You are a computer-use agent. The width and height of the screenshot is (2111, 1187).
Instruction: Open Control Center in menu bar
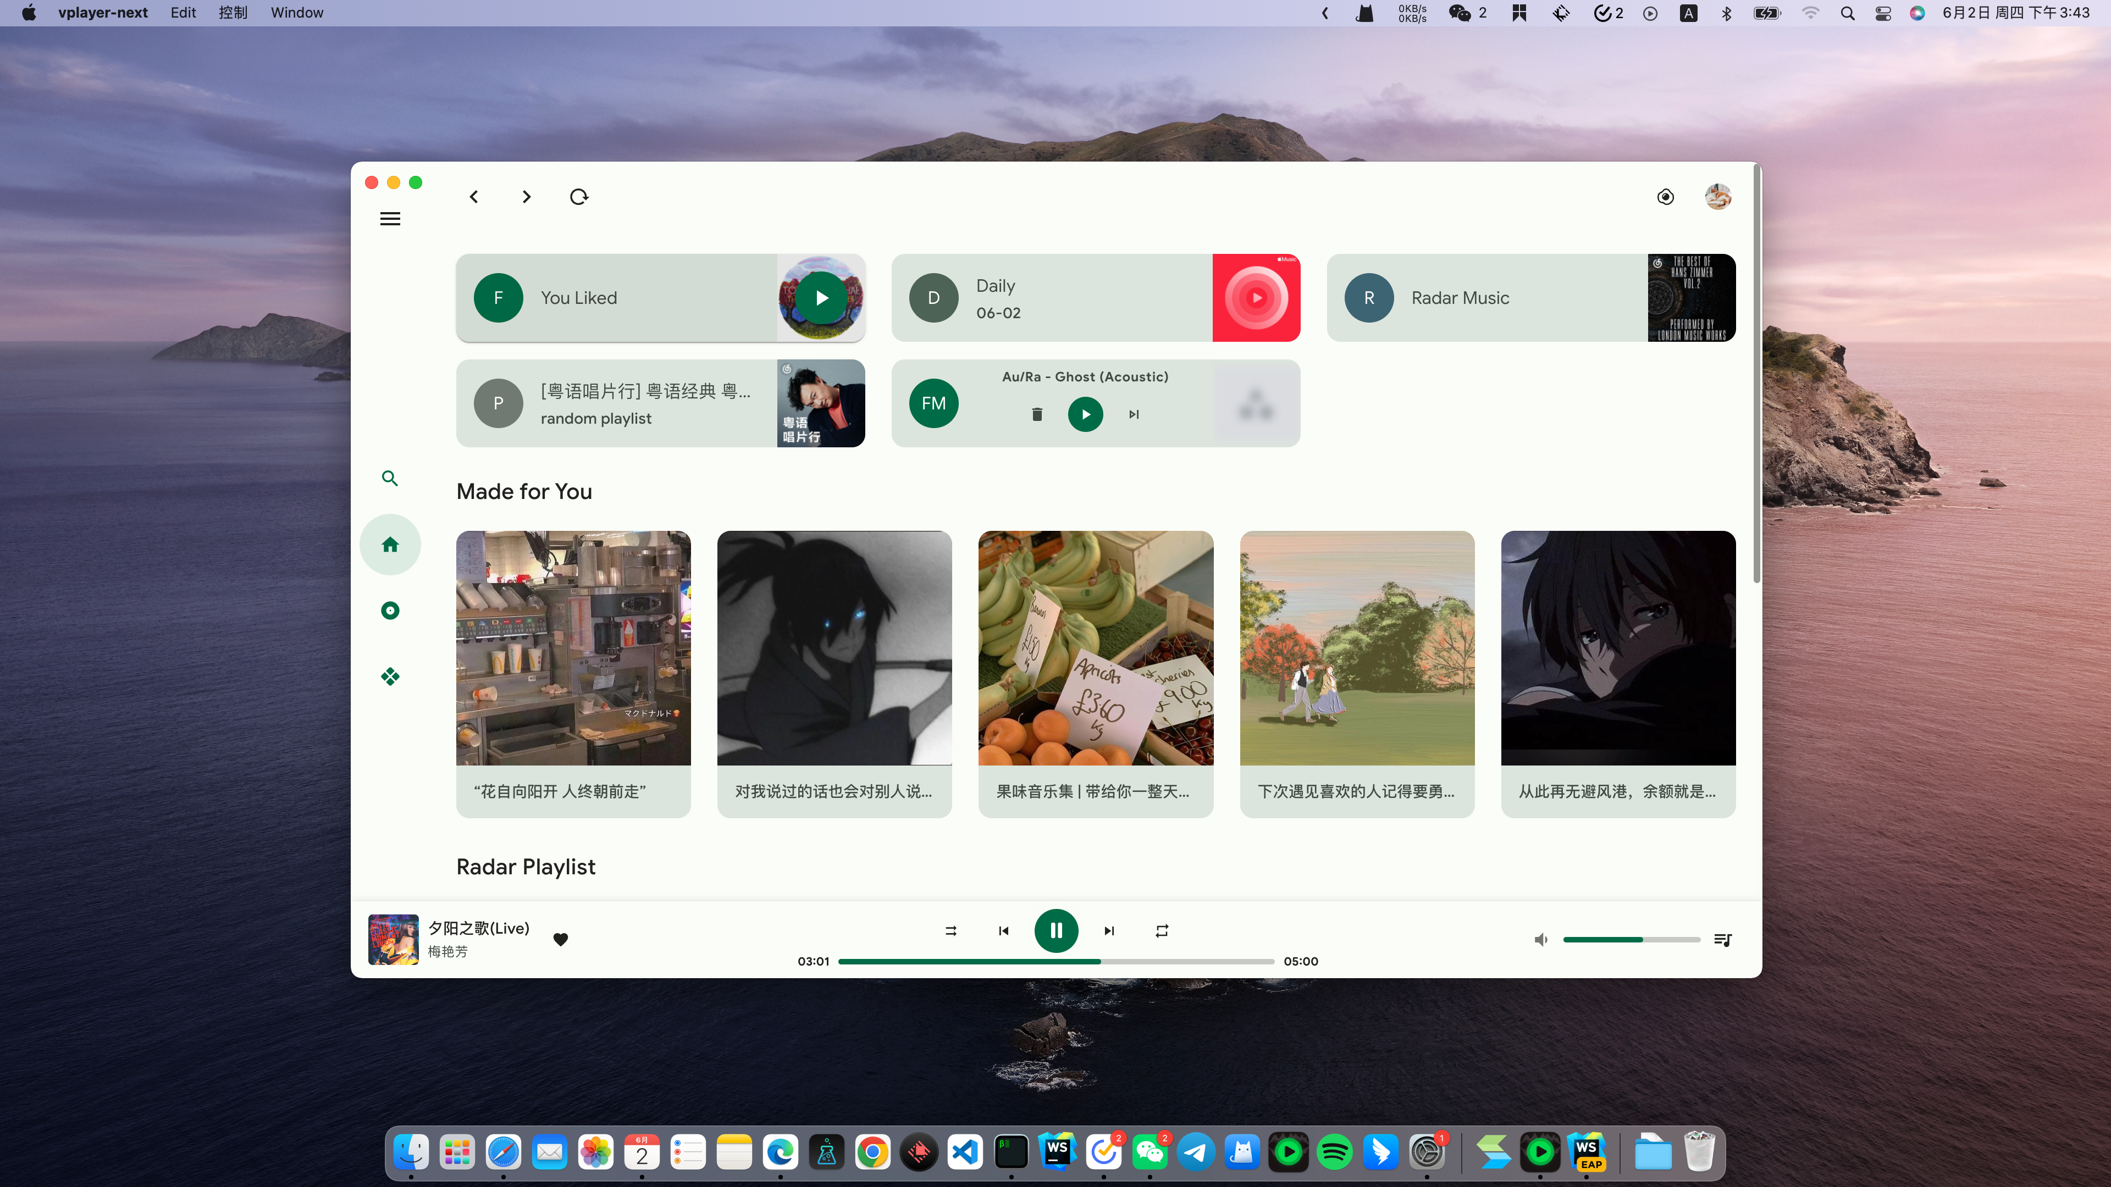click(1882, 13)
